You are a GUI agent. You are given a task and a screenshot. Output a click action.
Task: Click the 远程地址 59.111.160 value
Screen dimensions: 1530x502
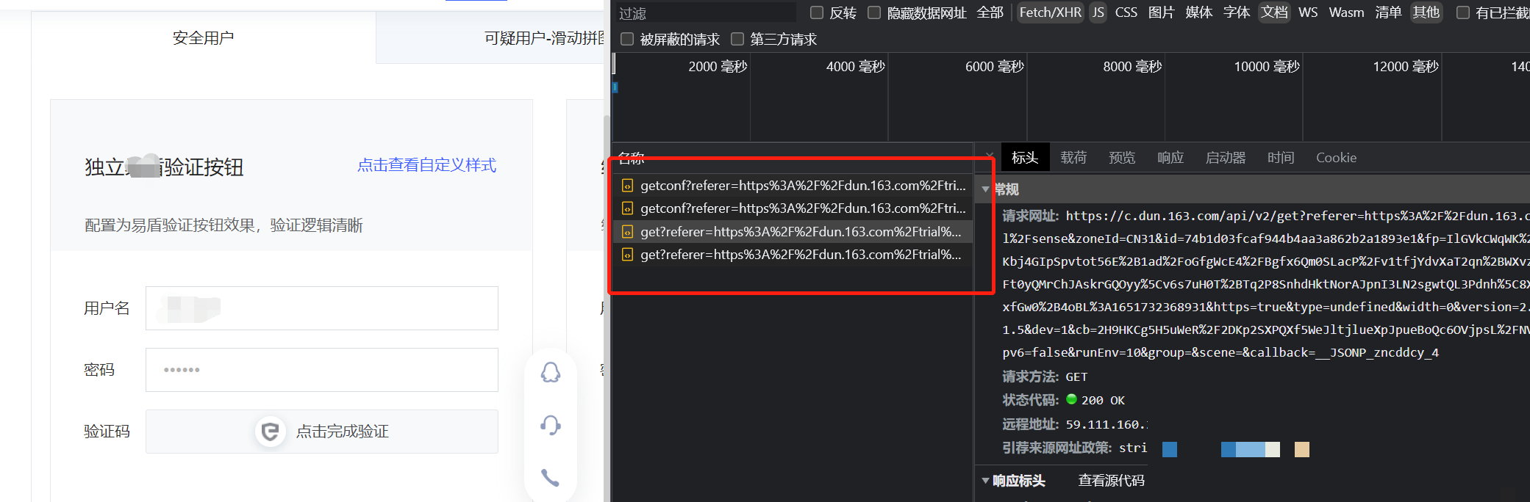coord(1107,424)
